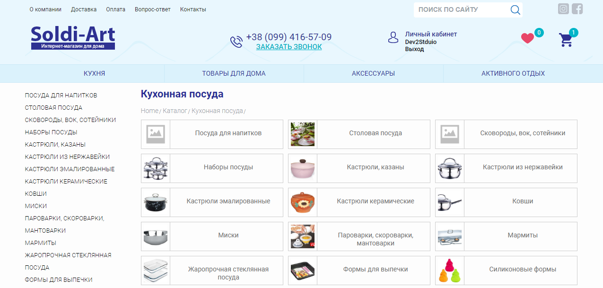Screen dimensions: 603x288
Task: Open the Контакты page
Action: (193, 9)
